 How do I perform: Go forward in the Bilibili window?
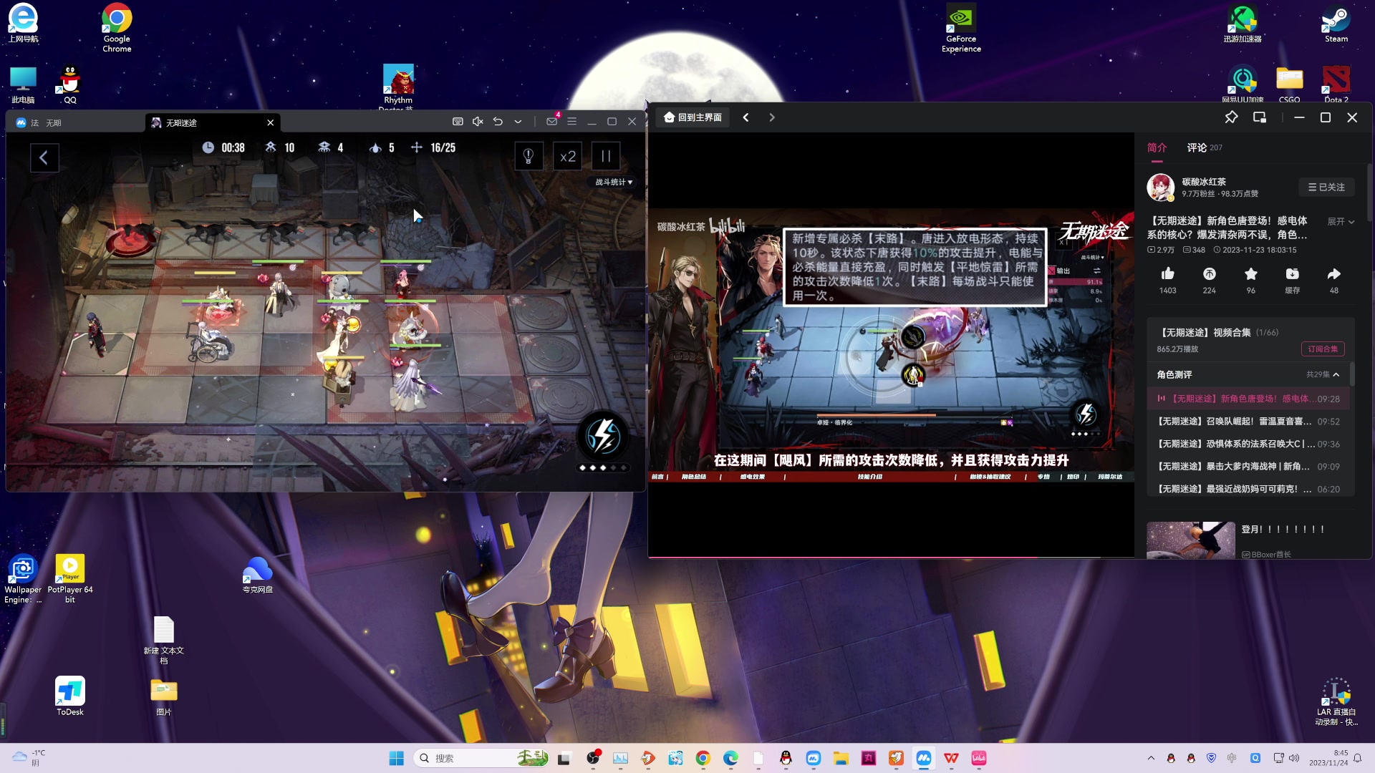point(771,117)
